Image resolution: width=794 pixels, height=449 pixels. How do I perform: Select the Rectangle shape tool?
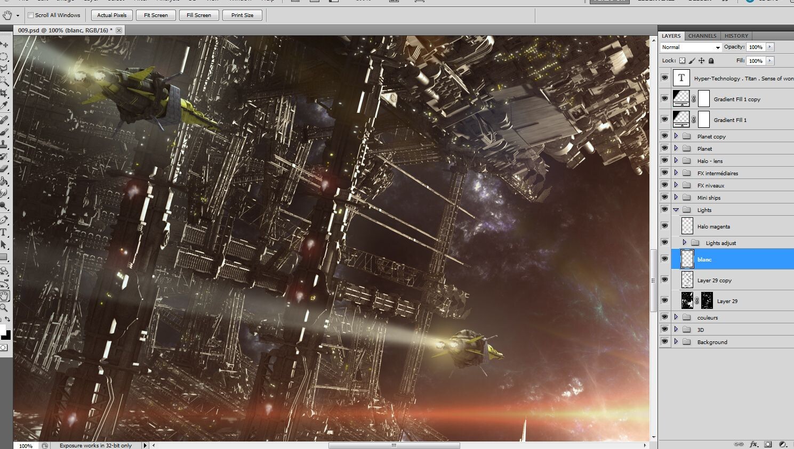click(4, 257)
